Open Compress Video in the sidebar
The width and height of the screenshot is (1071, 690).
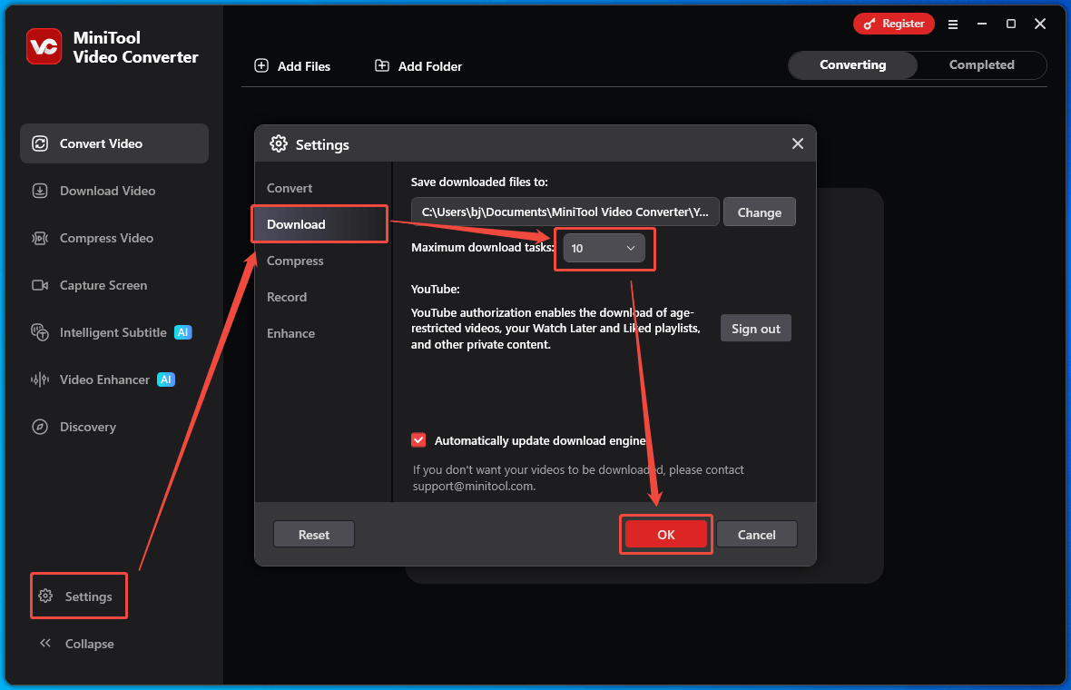coord(114,238)
